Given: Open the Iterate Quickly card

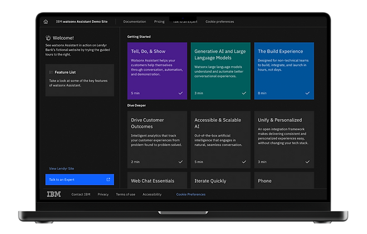Looking at the screenshot, I should 221,181.
